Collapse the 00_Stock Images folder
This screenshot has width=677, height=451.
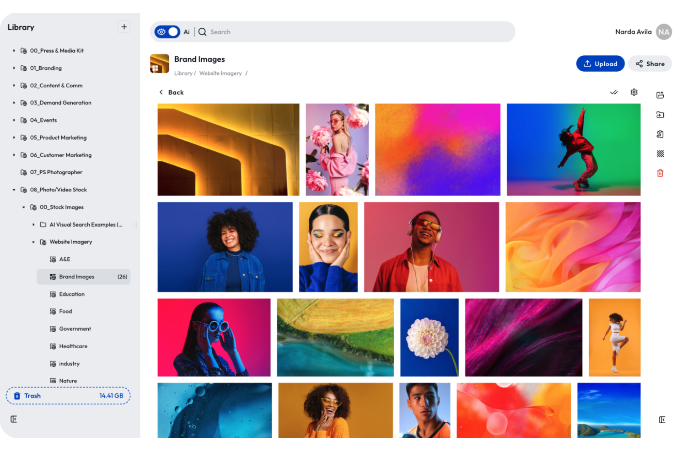(24, 207)
